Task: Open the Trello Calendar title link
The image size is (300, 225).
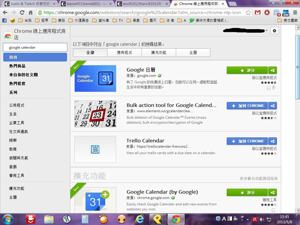Action: point(145,141)
